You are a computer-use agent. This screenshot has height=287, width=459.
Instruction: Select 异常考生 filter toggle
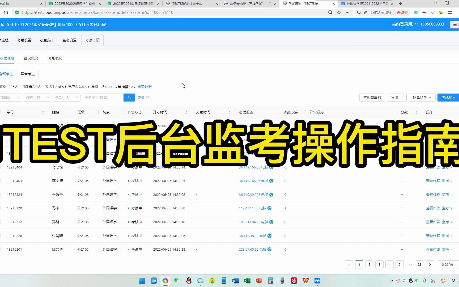tap(28, 74)
